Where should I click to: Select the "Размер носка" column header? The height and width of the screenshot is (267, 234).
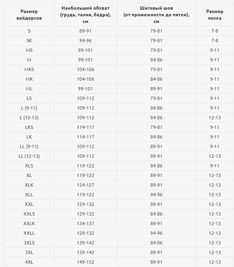click(x=214, y=15)
